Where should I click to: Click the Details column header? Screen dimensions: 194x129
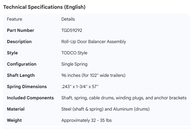click(x=68, y=19)
